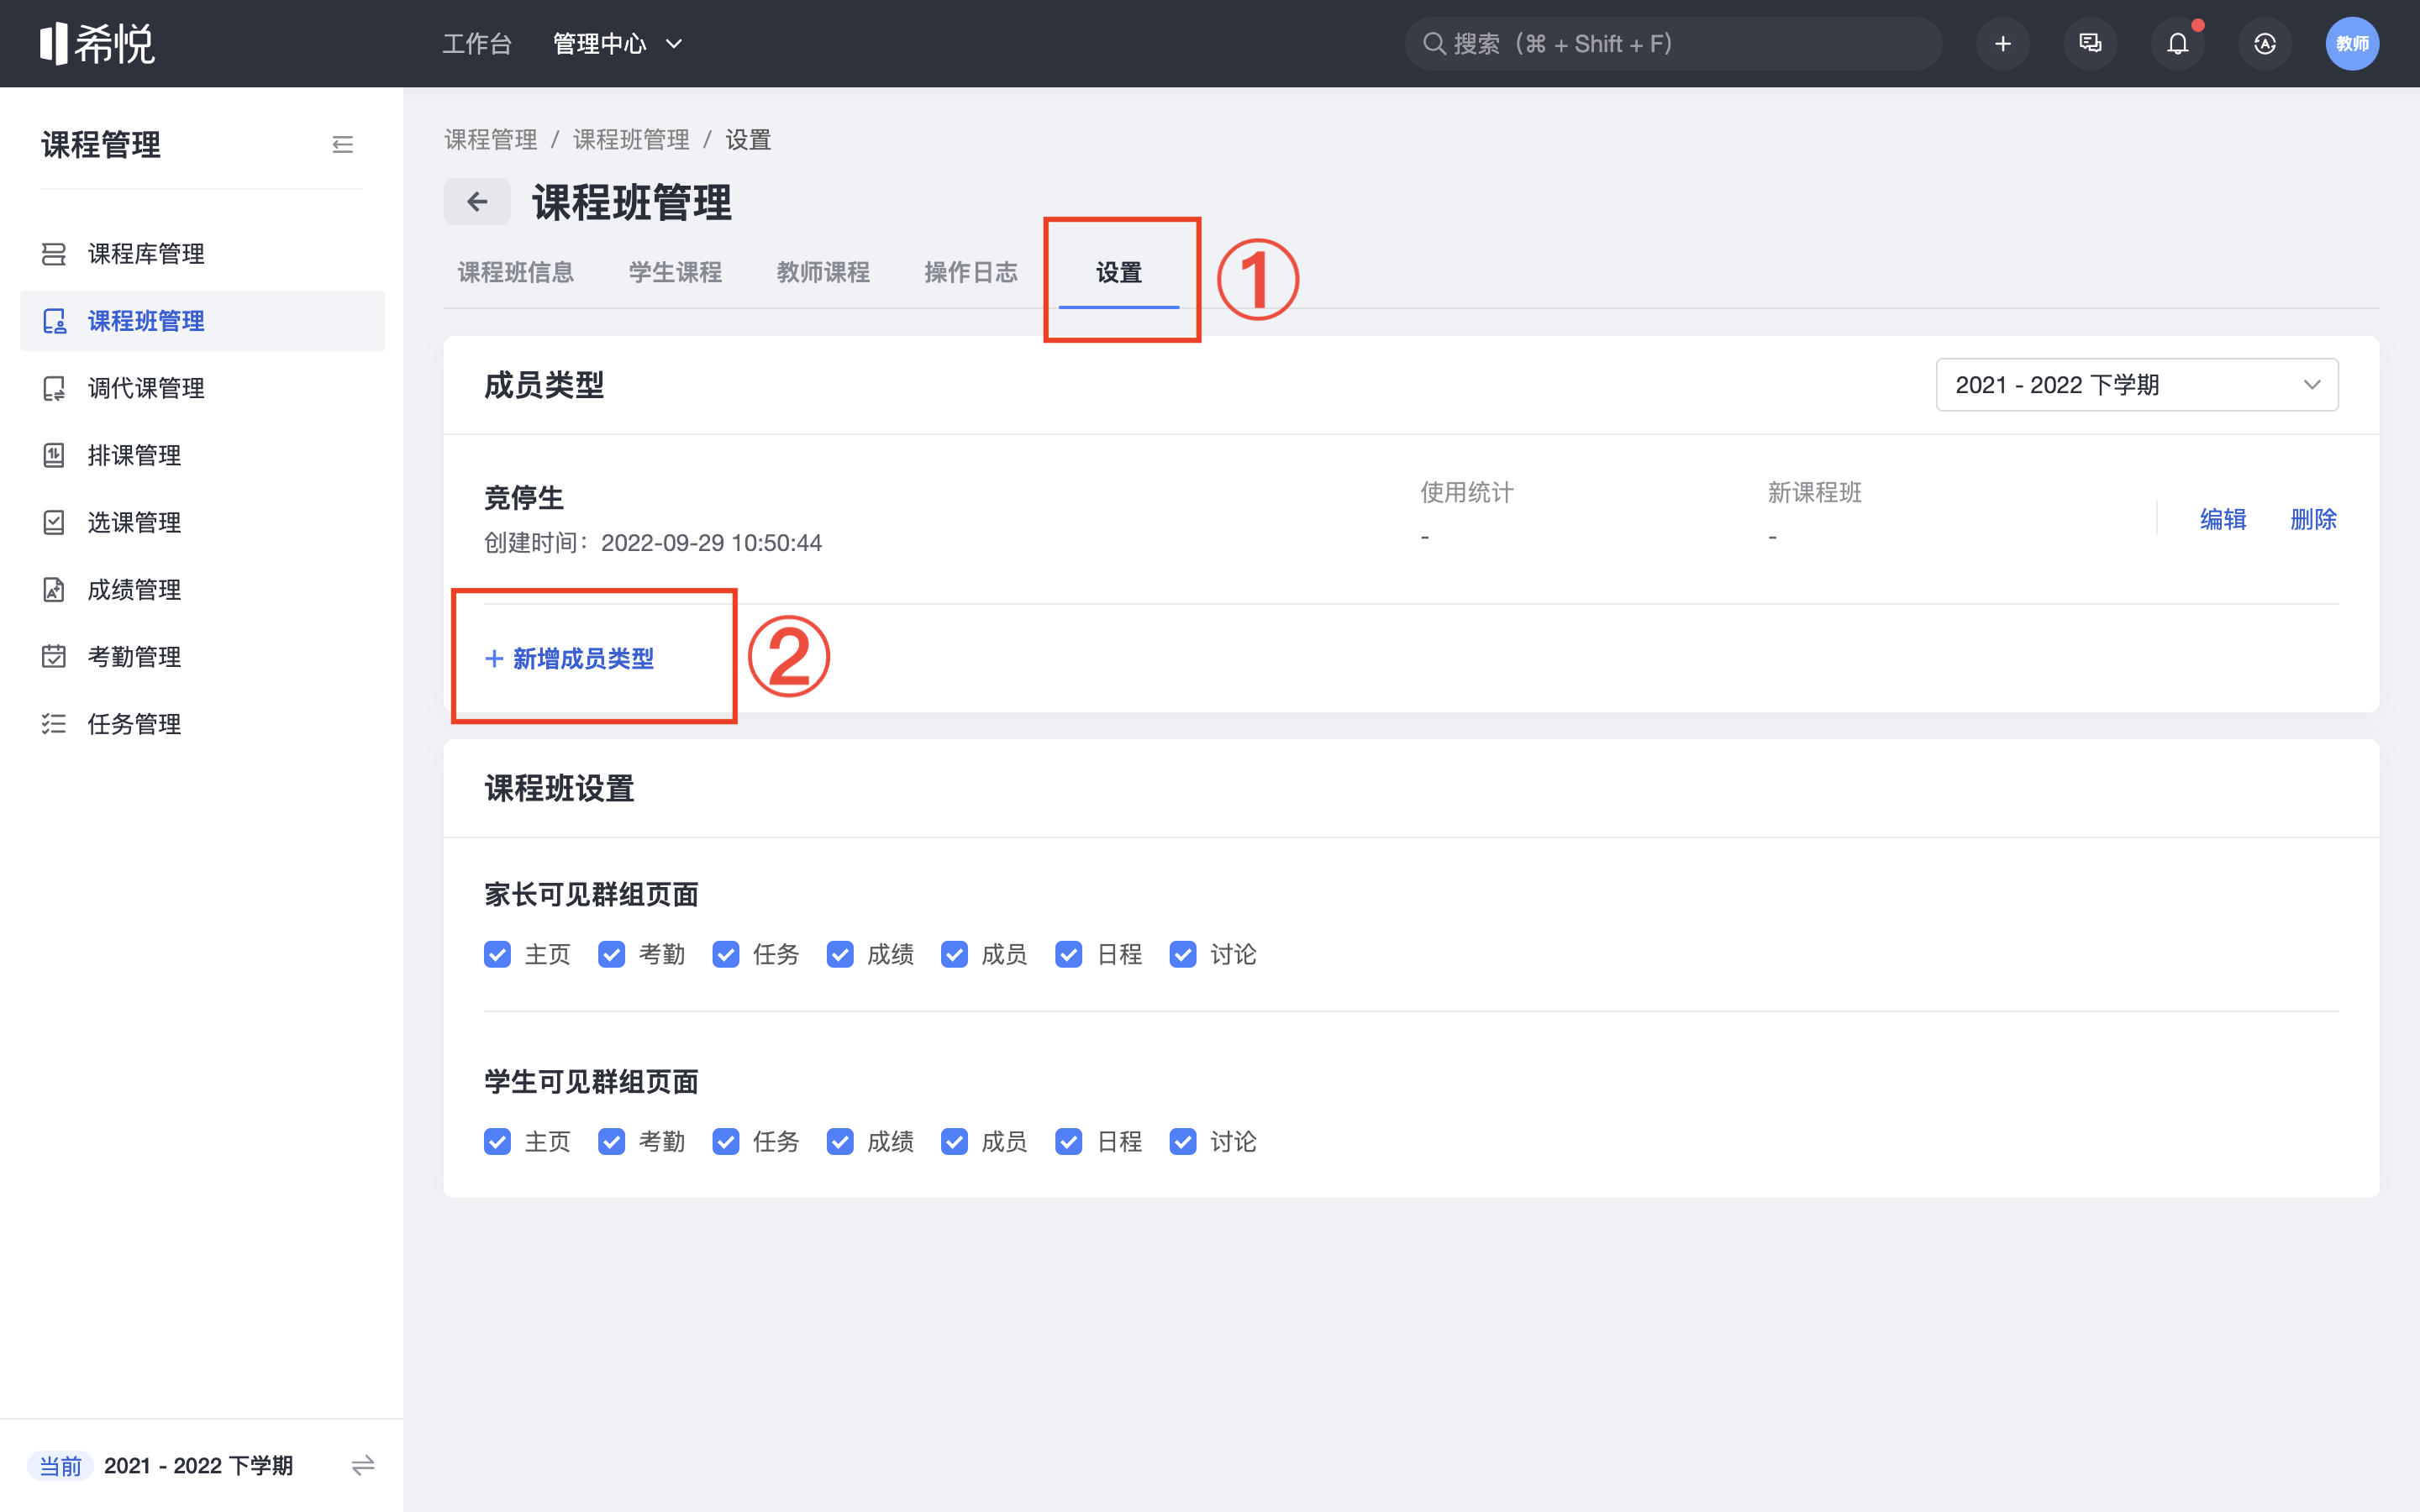The width and height of the screenshot is (2420, 1512).
Task: Click the 成绩管理 sidebar icon
Action: tap(54, 590)
